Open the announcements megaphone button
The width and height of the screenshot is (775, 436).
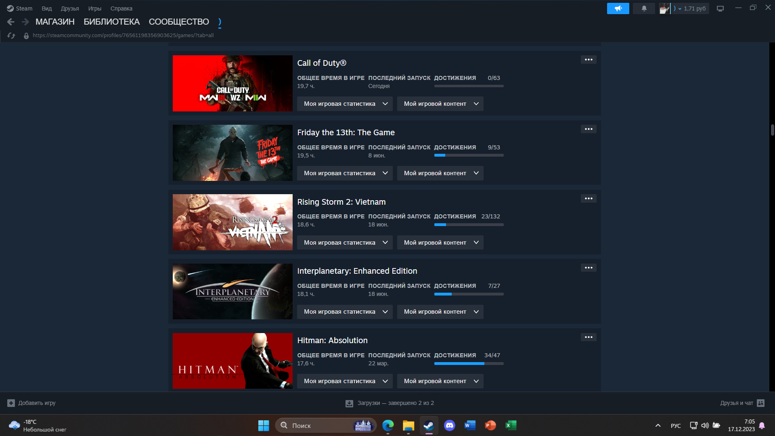[618, 8]
